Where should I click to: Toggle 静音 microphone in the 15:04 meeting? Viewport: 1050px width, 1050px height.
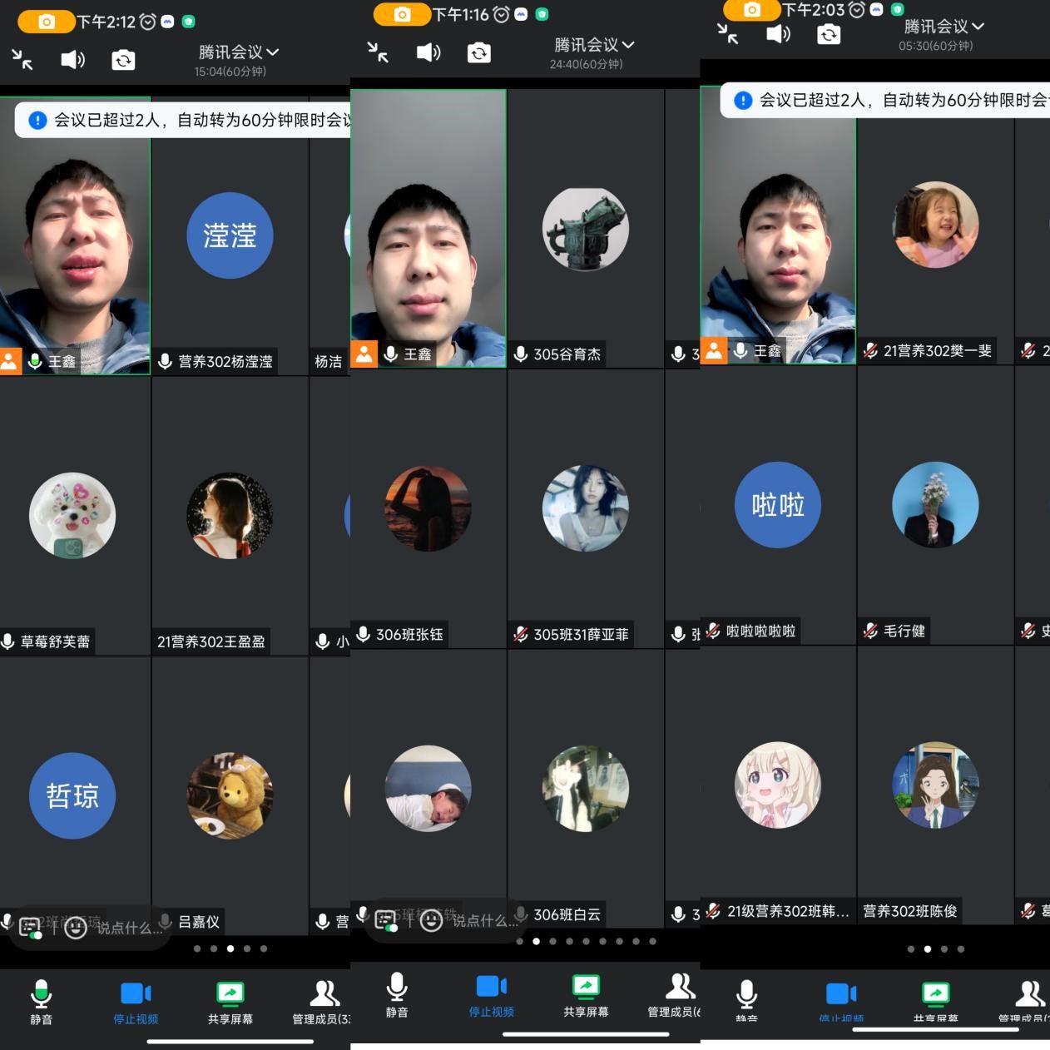[41, 1002]
